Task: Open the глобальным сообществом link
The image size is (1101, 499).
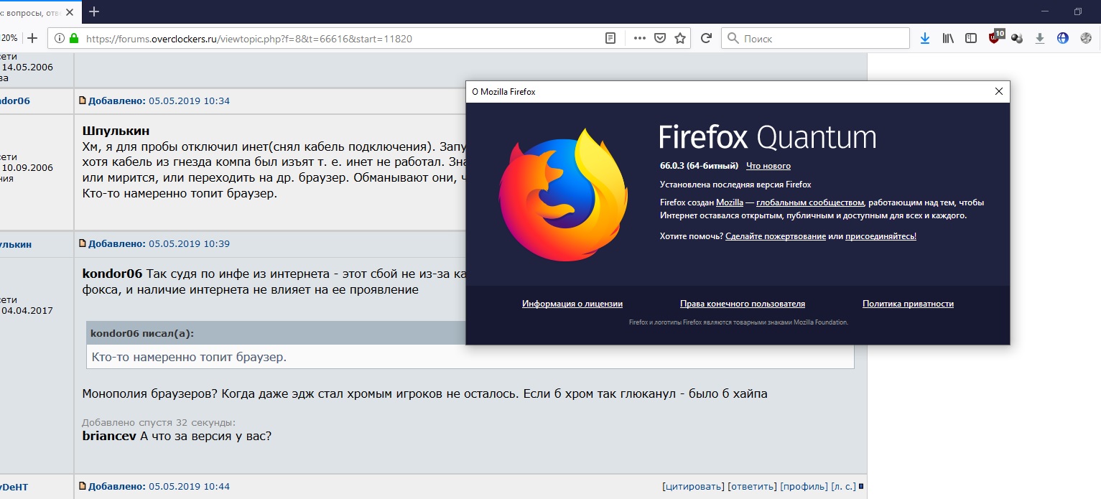Action: click(810, 202)
